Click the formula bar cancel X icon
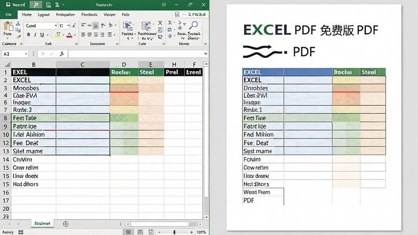 coord(42,54)
